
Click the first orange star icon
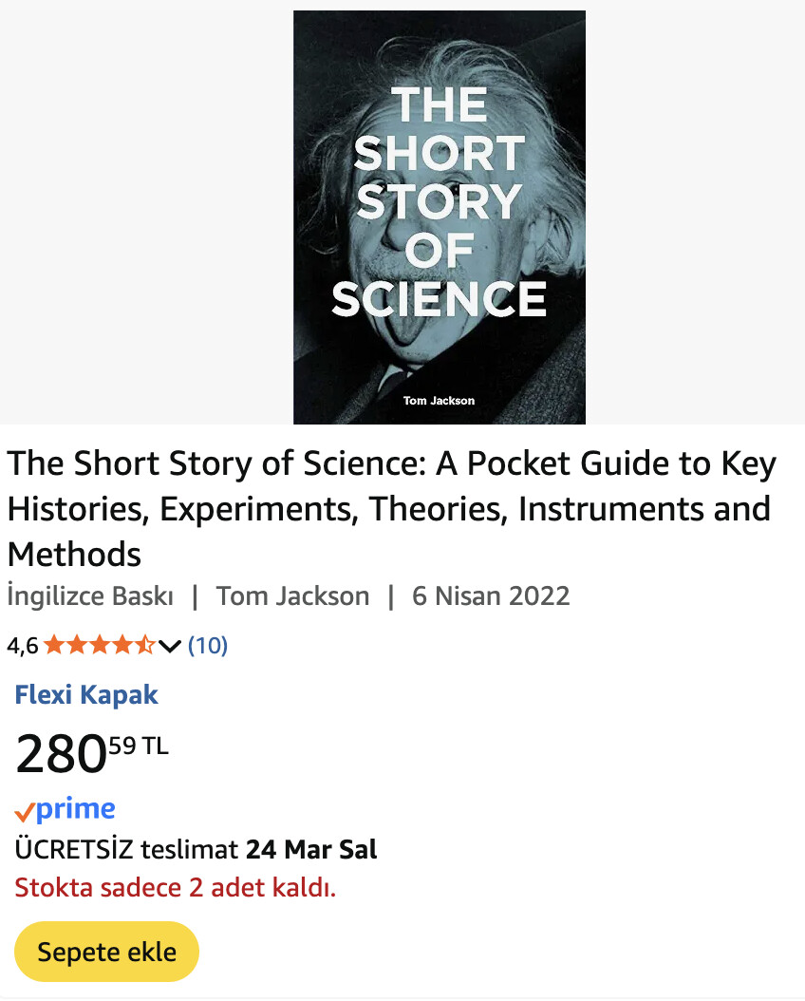point(54,646)
